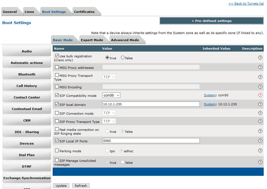This screenshot has height=189, width=267.
Task: Open the Certificates tab
Action: coord(84,12)
